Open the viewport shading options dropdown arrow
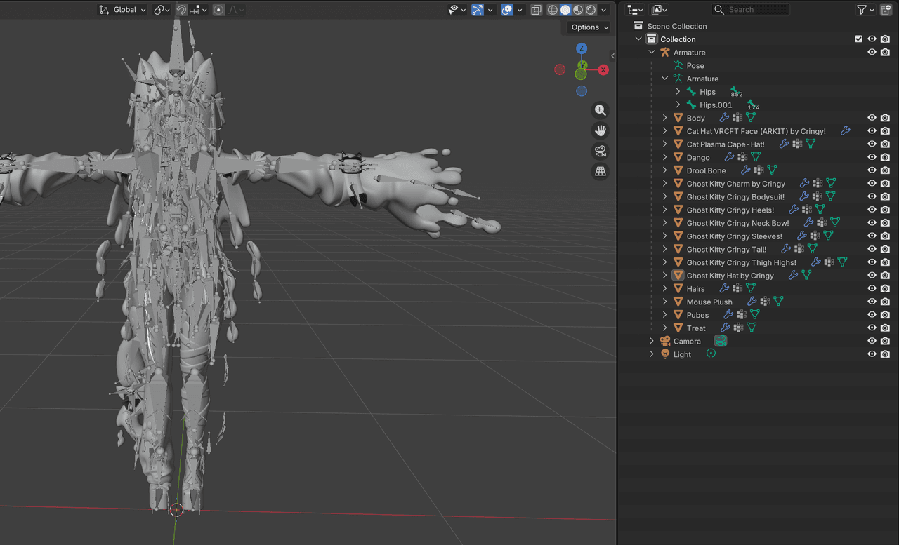Viewport: 899px width, 545px height. click(x=603, y=10)
